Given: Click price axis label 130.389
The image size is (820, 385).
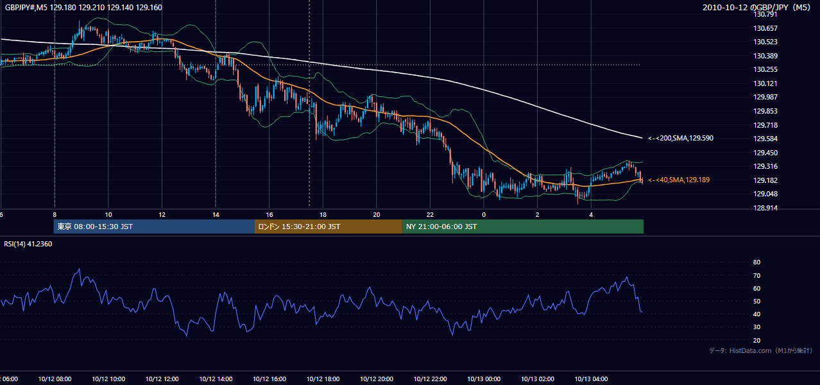Looking at the screenshot, I should pos(765,56).
